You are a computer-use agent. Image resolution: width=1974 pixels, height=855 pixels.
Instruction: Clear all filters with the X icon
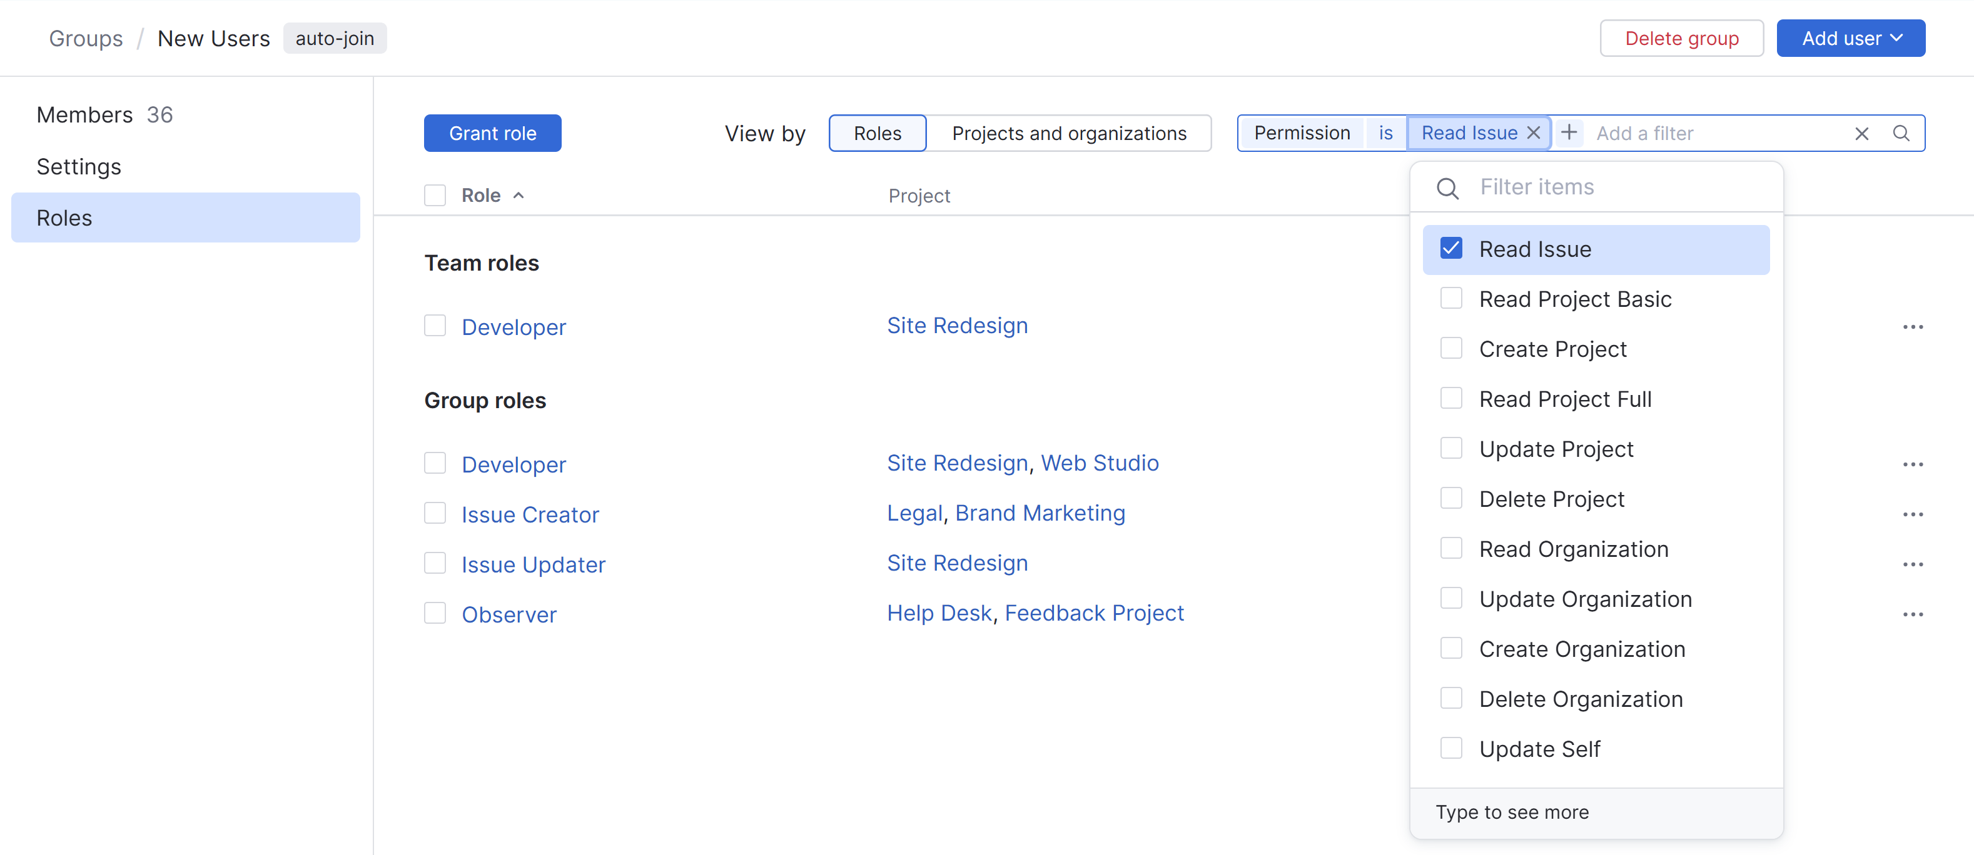[1861, 134]
